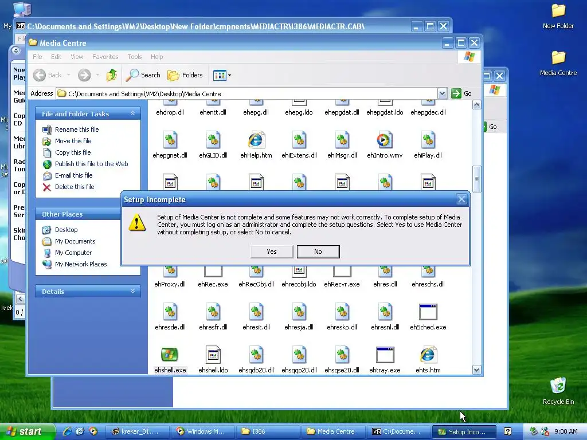Open My Documents in Other Places
587x440 pixels.
point(75,241)
